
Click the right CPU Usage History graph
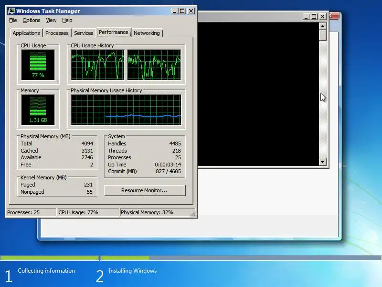point(154,65)
